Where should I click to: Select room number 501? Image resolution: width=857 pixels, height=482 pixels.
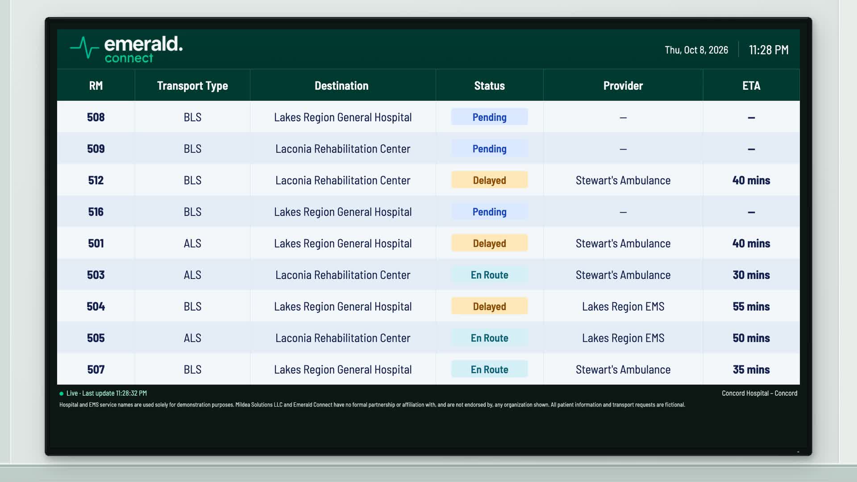96,243
